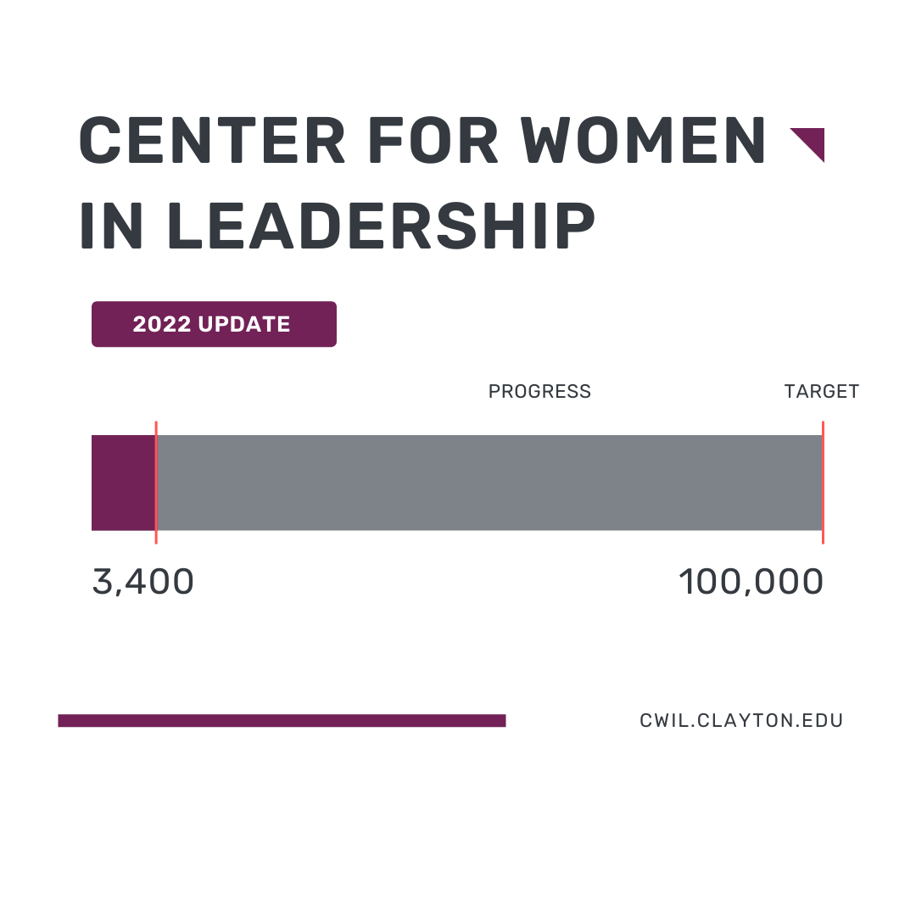The width and height of the screenshot is (916, 916).
Task: Click the purple triangle corner icon
Action: [x=813, y=140]
